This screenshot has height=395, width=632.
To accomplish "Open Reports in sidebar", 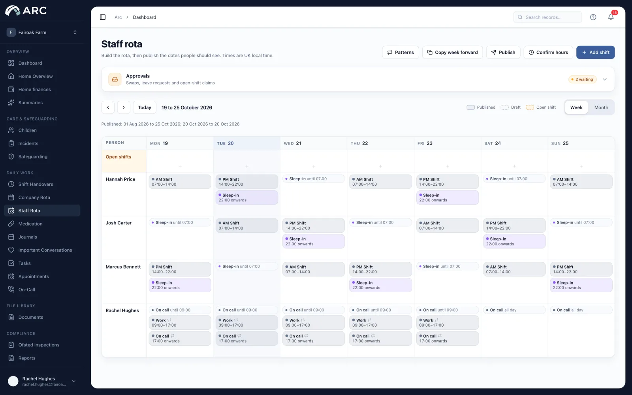I will pyautogui.click(x=42, y=358).
